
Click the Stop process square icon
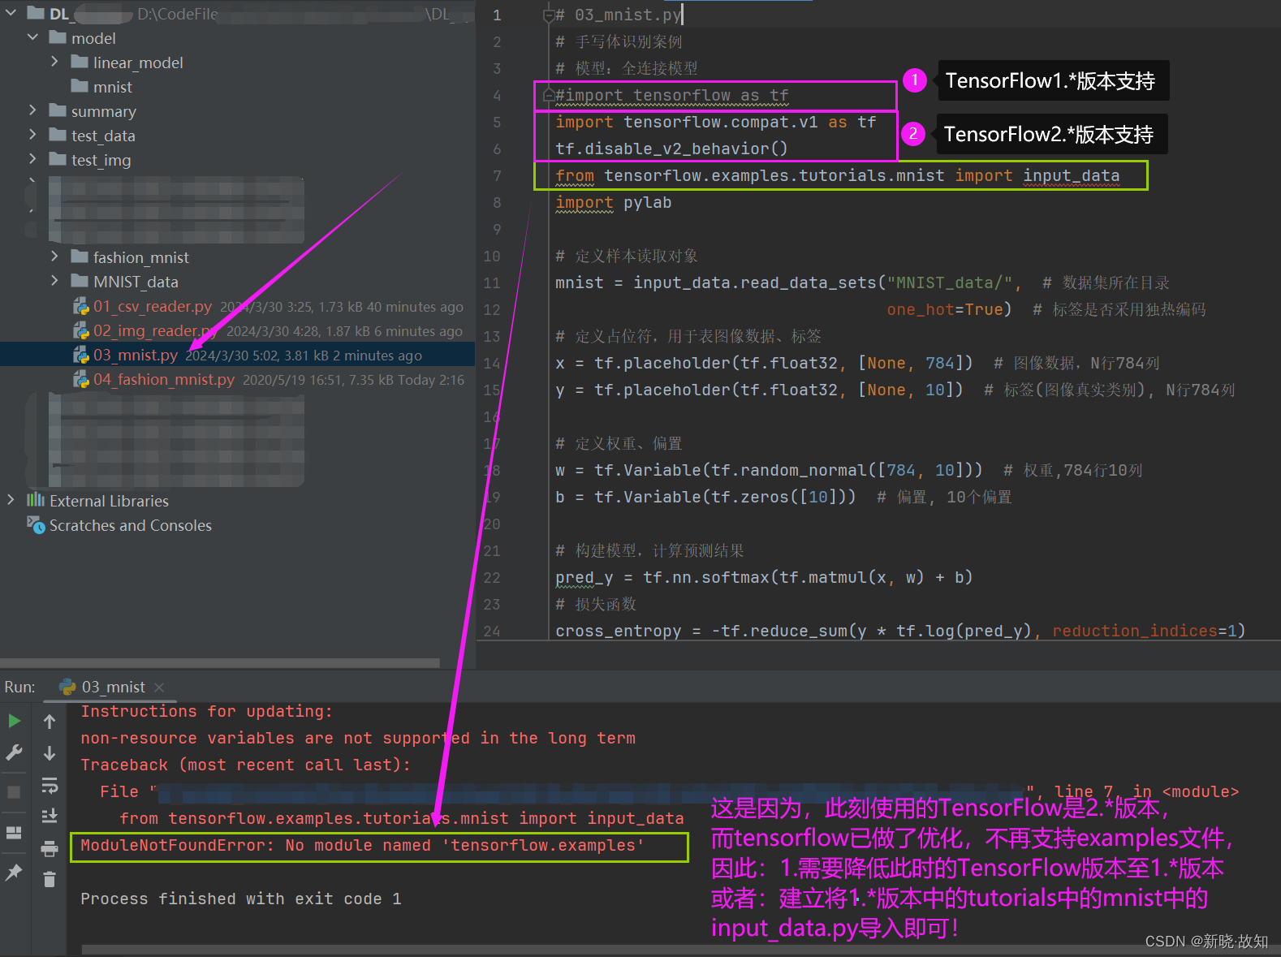point(14,792)
